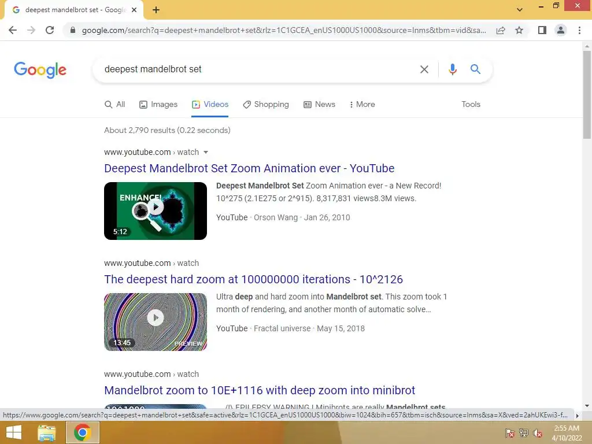Open 'The deepest hard zoom at 100000000 iterations' link
The image size is (592, 444).
click(253, 279)
